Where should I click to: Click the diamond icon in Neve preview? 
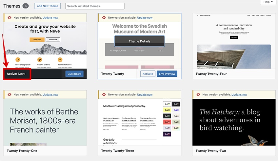[x=40, y=60]
